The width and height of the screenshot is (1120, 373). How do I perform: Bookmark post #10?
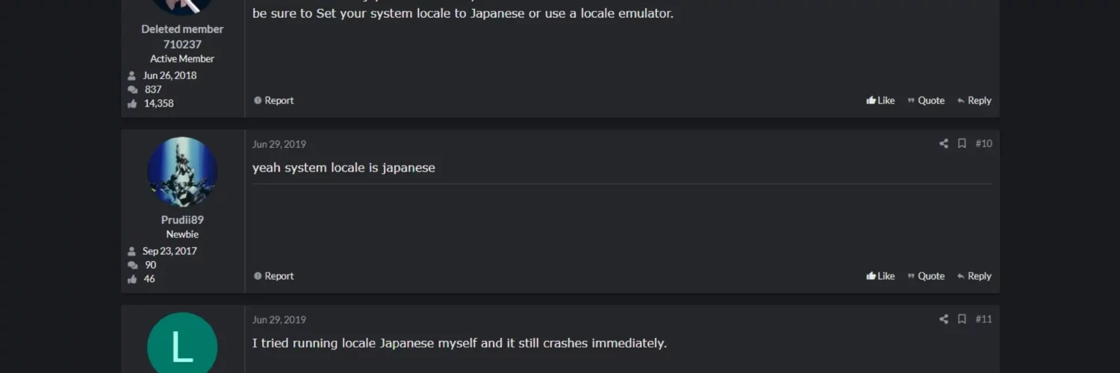[962, 143]
